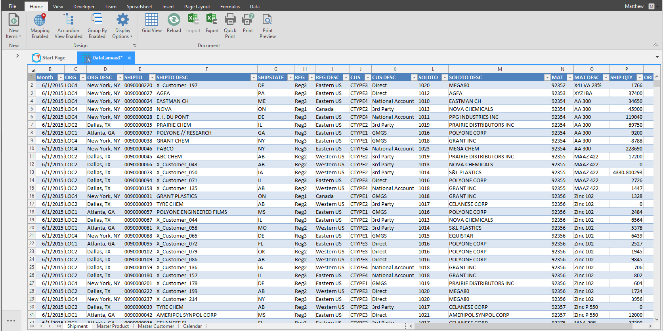This screenshot has height=331, width=663.
Task: Select the Page Layout ribbon tab
Action: [x=197, y=6]
